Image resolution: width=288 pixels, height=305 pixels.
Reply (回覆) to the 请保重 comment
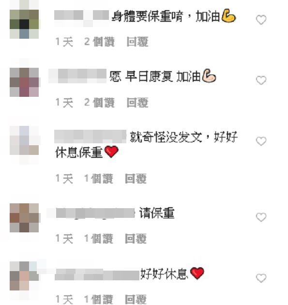coord(136,239)
